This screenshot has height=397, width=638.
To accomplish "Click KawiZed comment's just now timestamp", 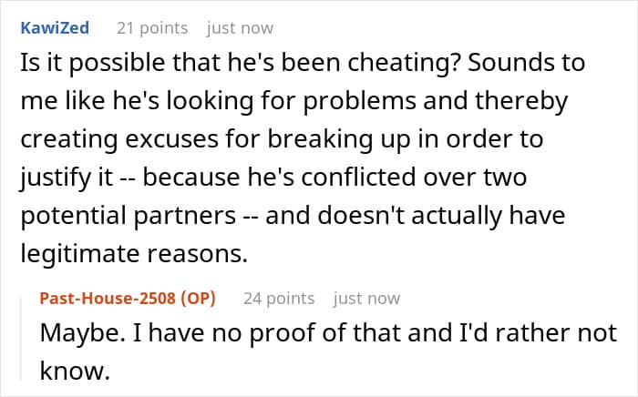I will (x=240, y=28).
